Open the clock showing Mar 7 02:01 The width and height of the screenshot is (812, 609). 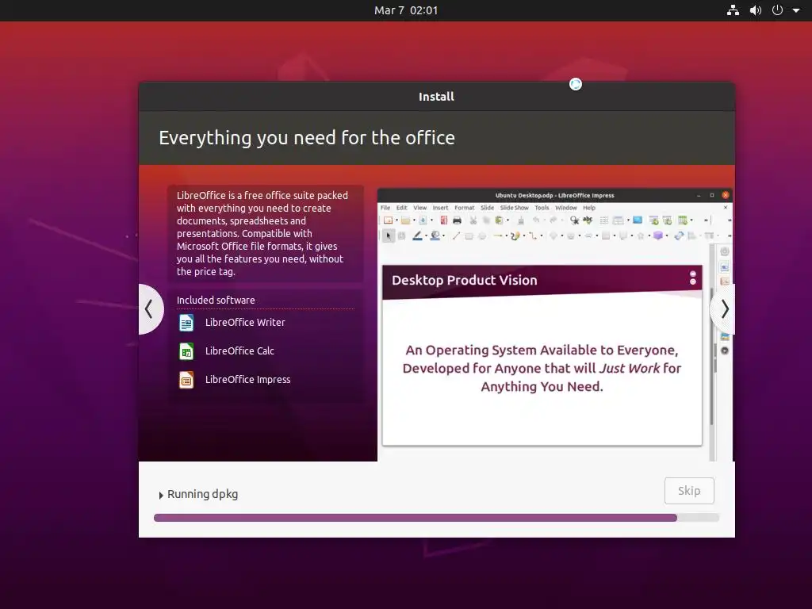click(406, 10)
